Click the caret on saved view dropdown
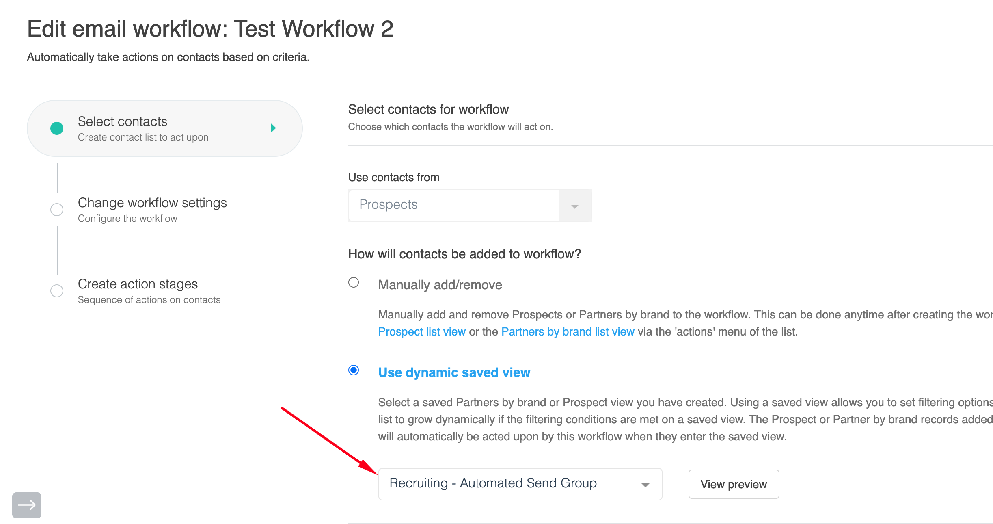Image resolution: width=993 pixels, height=524 pixels. 645,485
